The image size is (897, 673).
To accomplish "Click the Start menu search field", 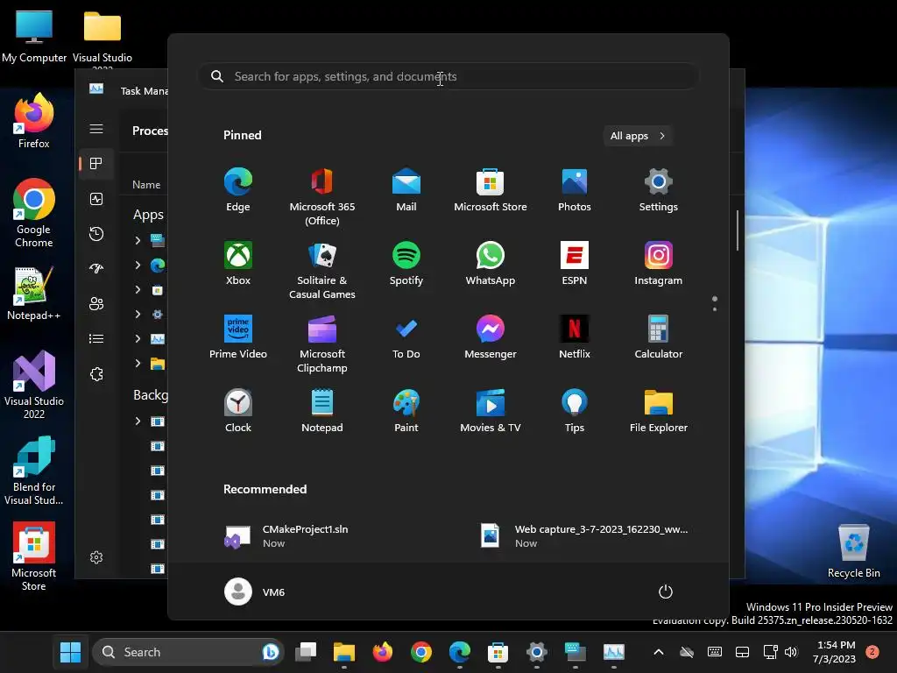I will [448, 76].
